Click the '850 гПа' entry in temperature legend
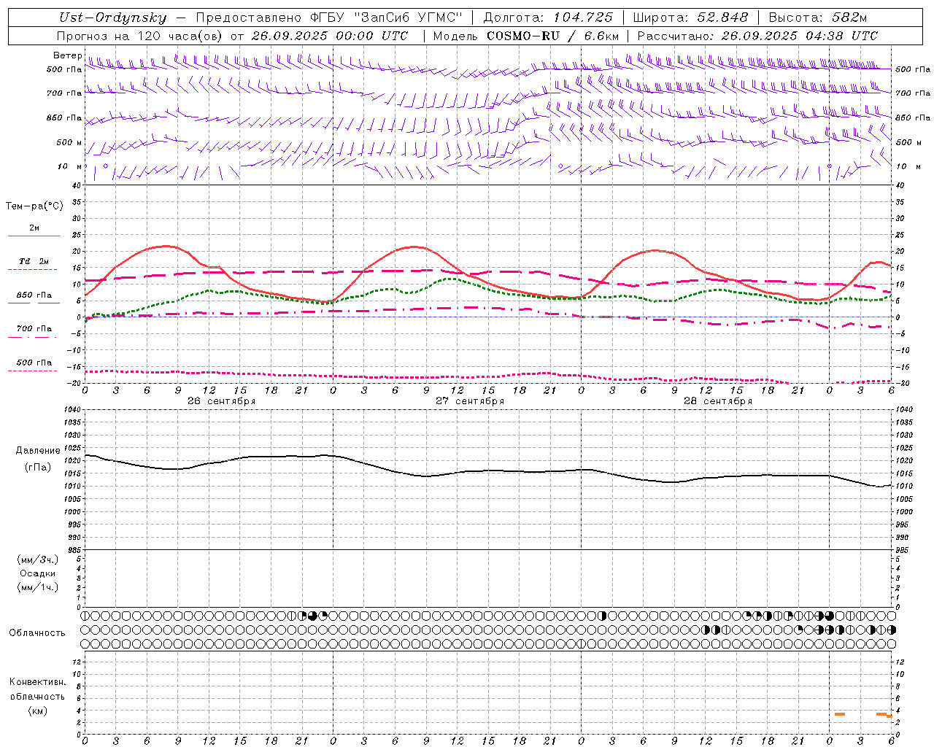 (34, 295)
